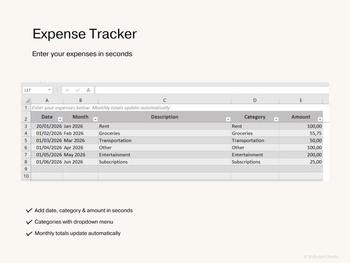350x263 pixels.
Task: Select date cell 01/03/2026
Action: tap(47, 140)
